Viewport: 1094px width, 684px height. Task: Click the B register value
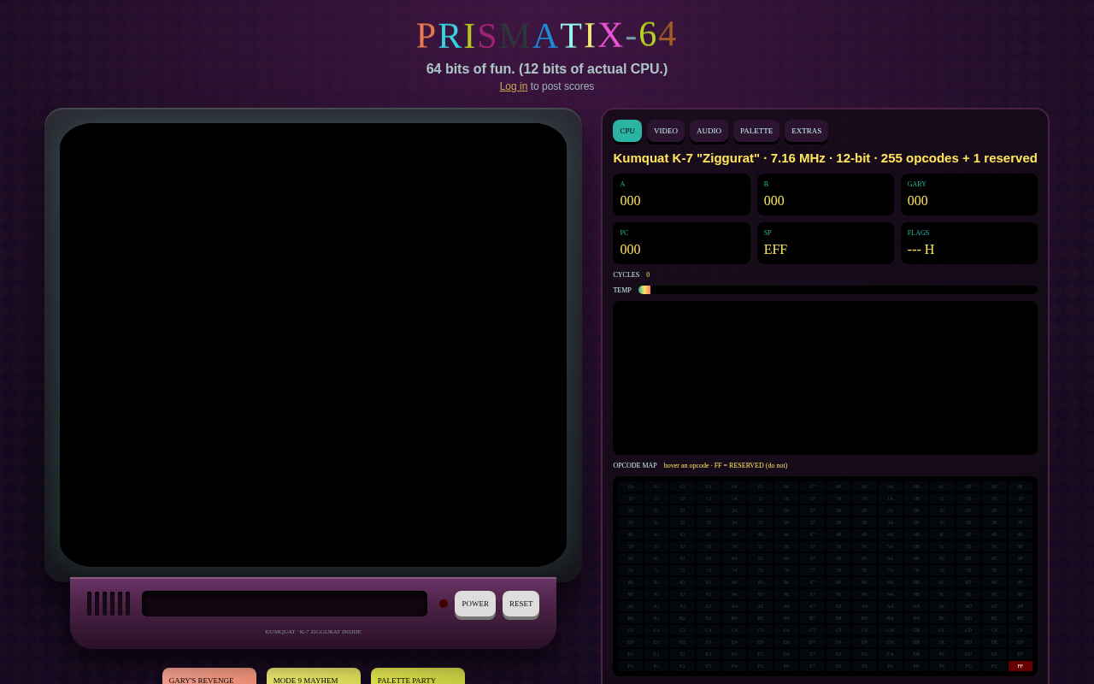(x=774, y=201)
